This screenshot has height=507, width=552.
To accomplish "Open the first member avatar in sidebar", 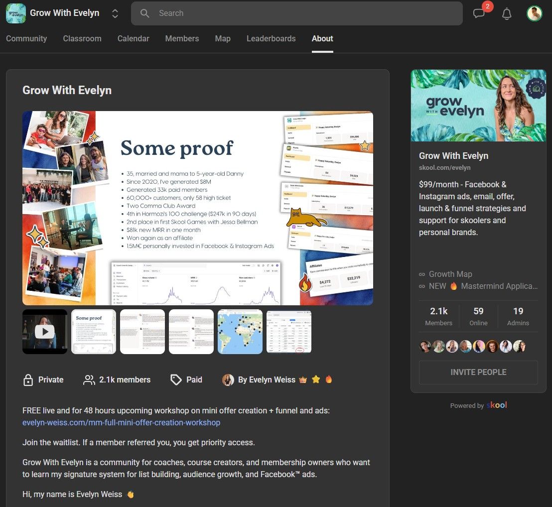I will 425,347.
